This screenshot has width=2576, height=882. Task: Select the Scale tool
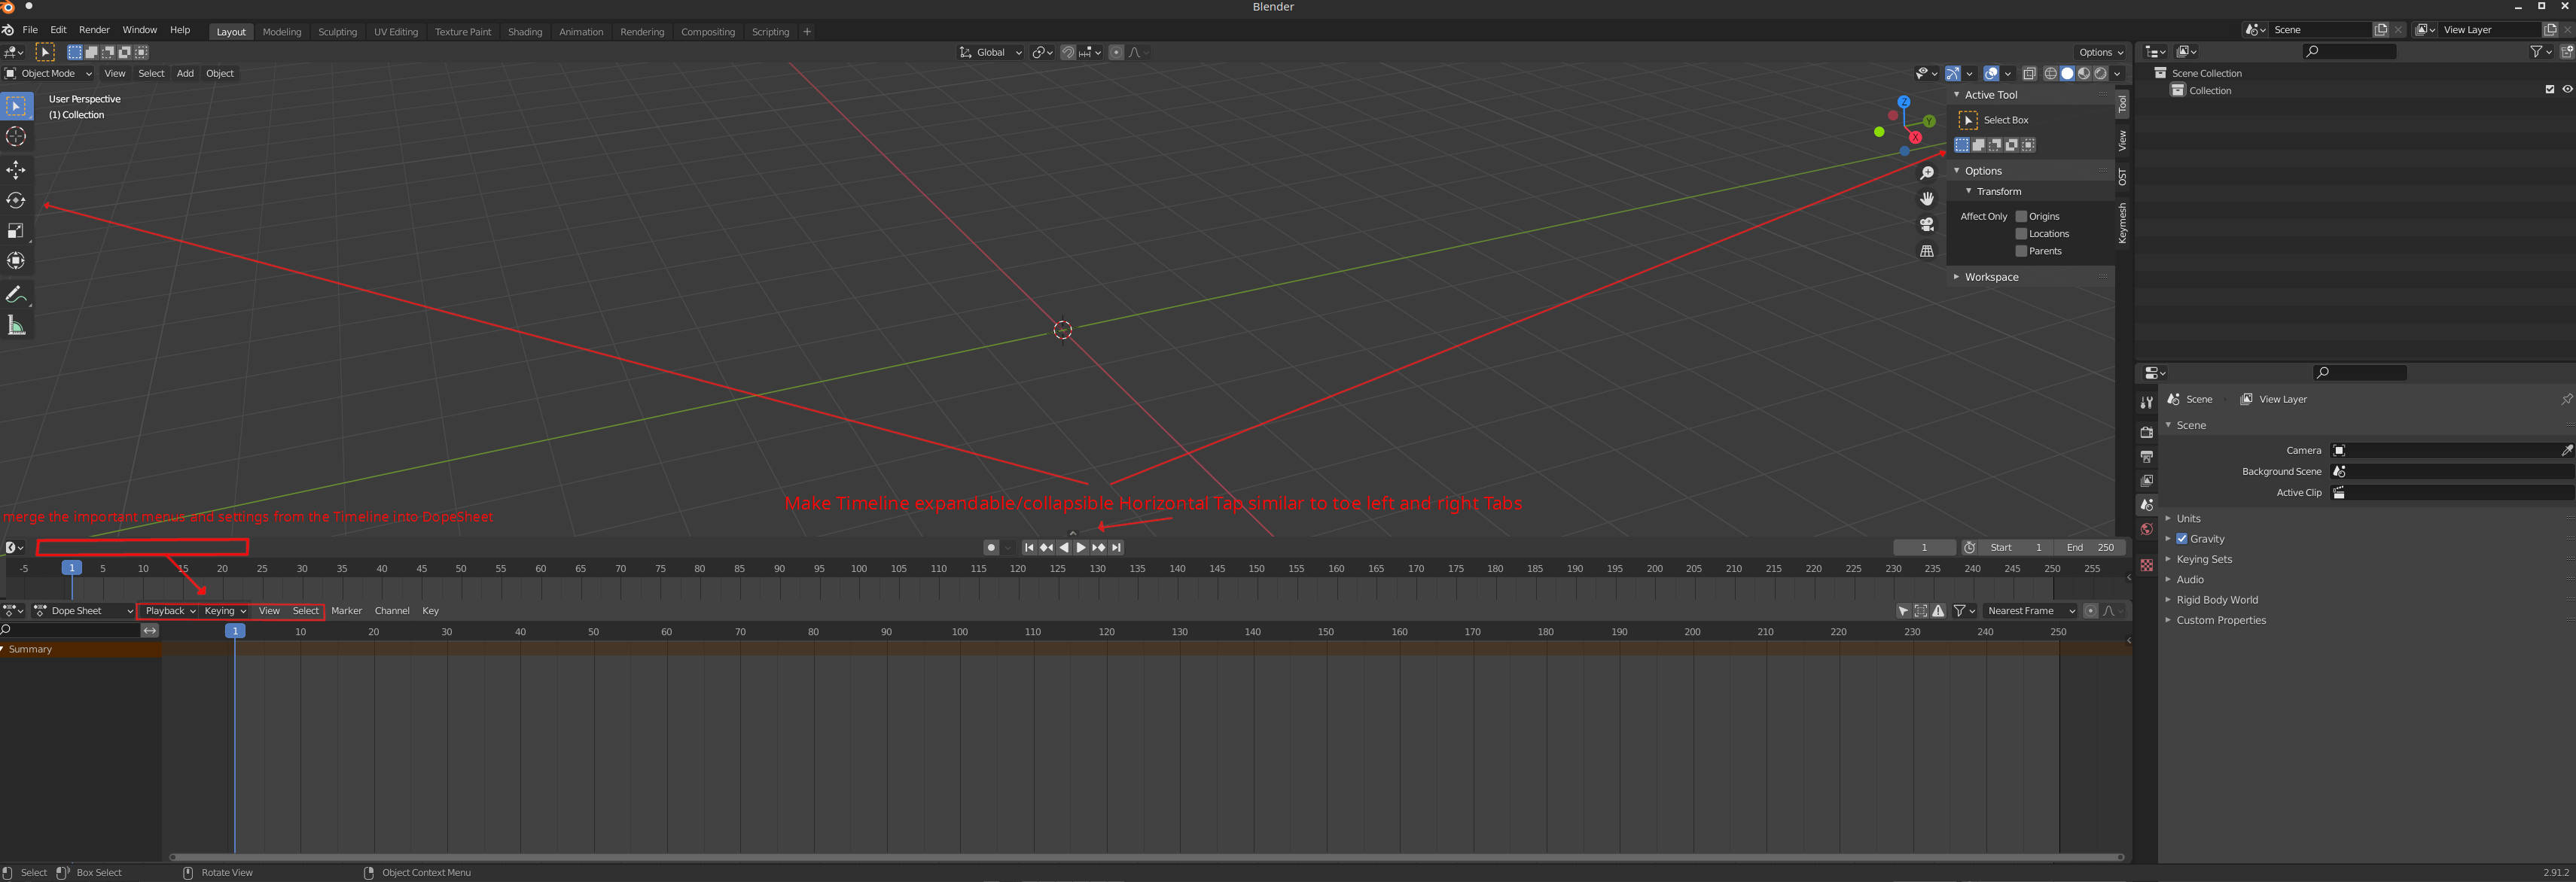16,231
